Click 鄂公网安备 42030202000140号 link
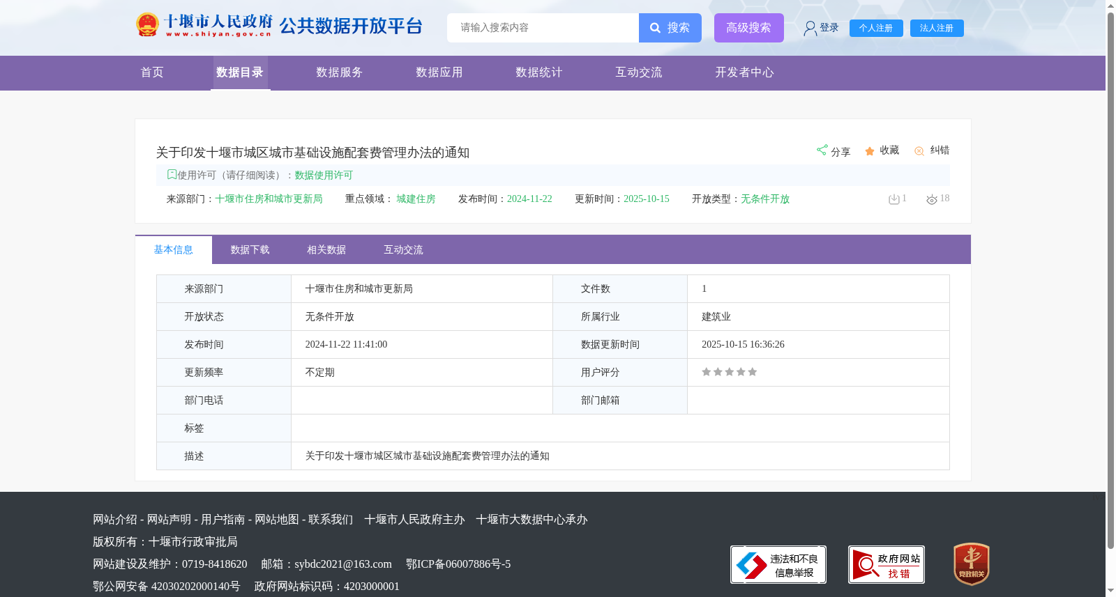 pyautogui.click(x=167, y=587)
